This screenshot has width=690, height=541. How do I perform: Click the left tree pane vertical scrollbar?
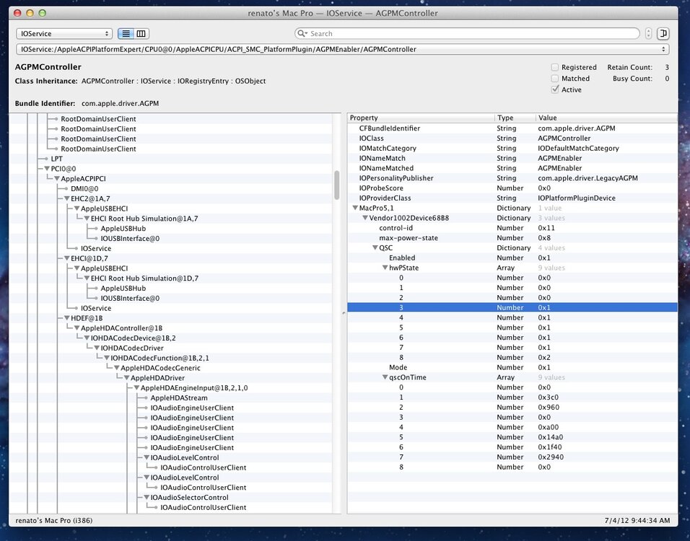336,185
